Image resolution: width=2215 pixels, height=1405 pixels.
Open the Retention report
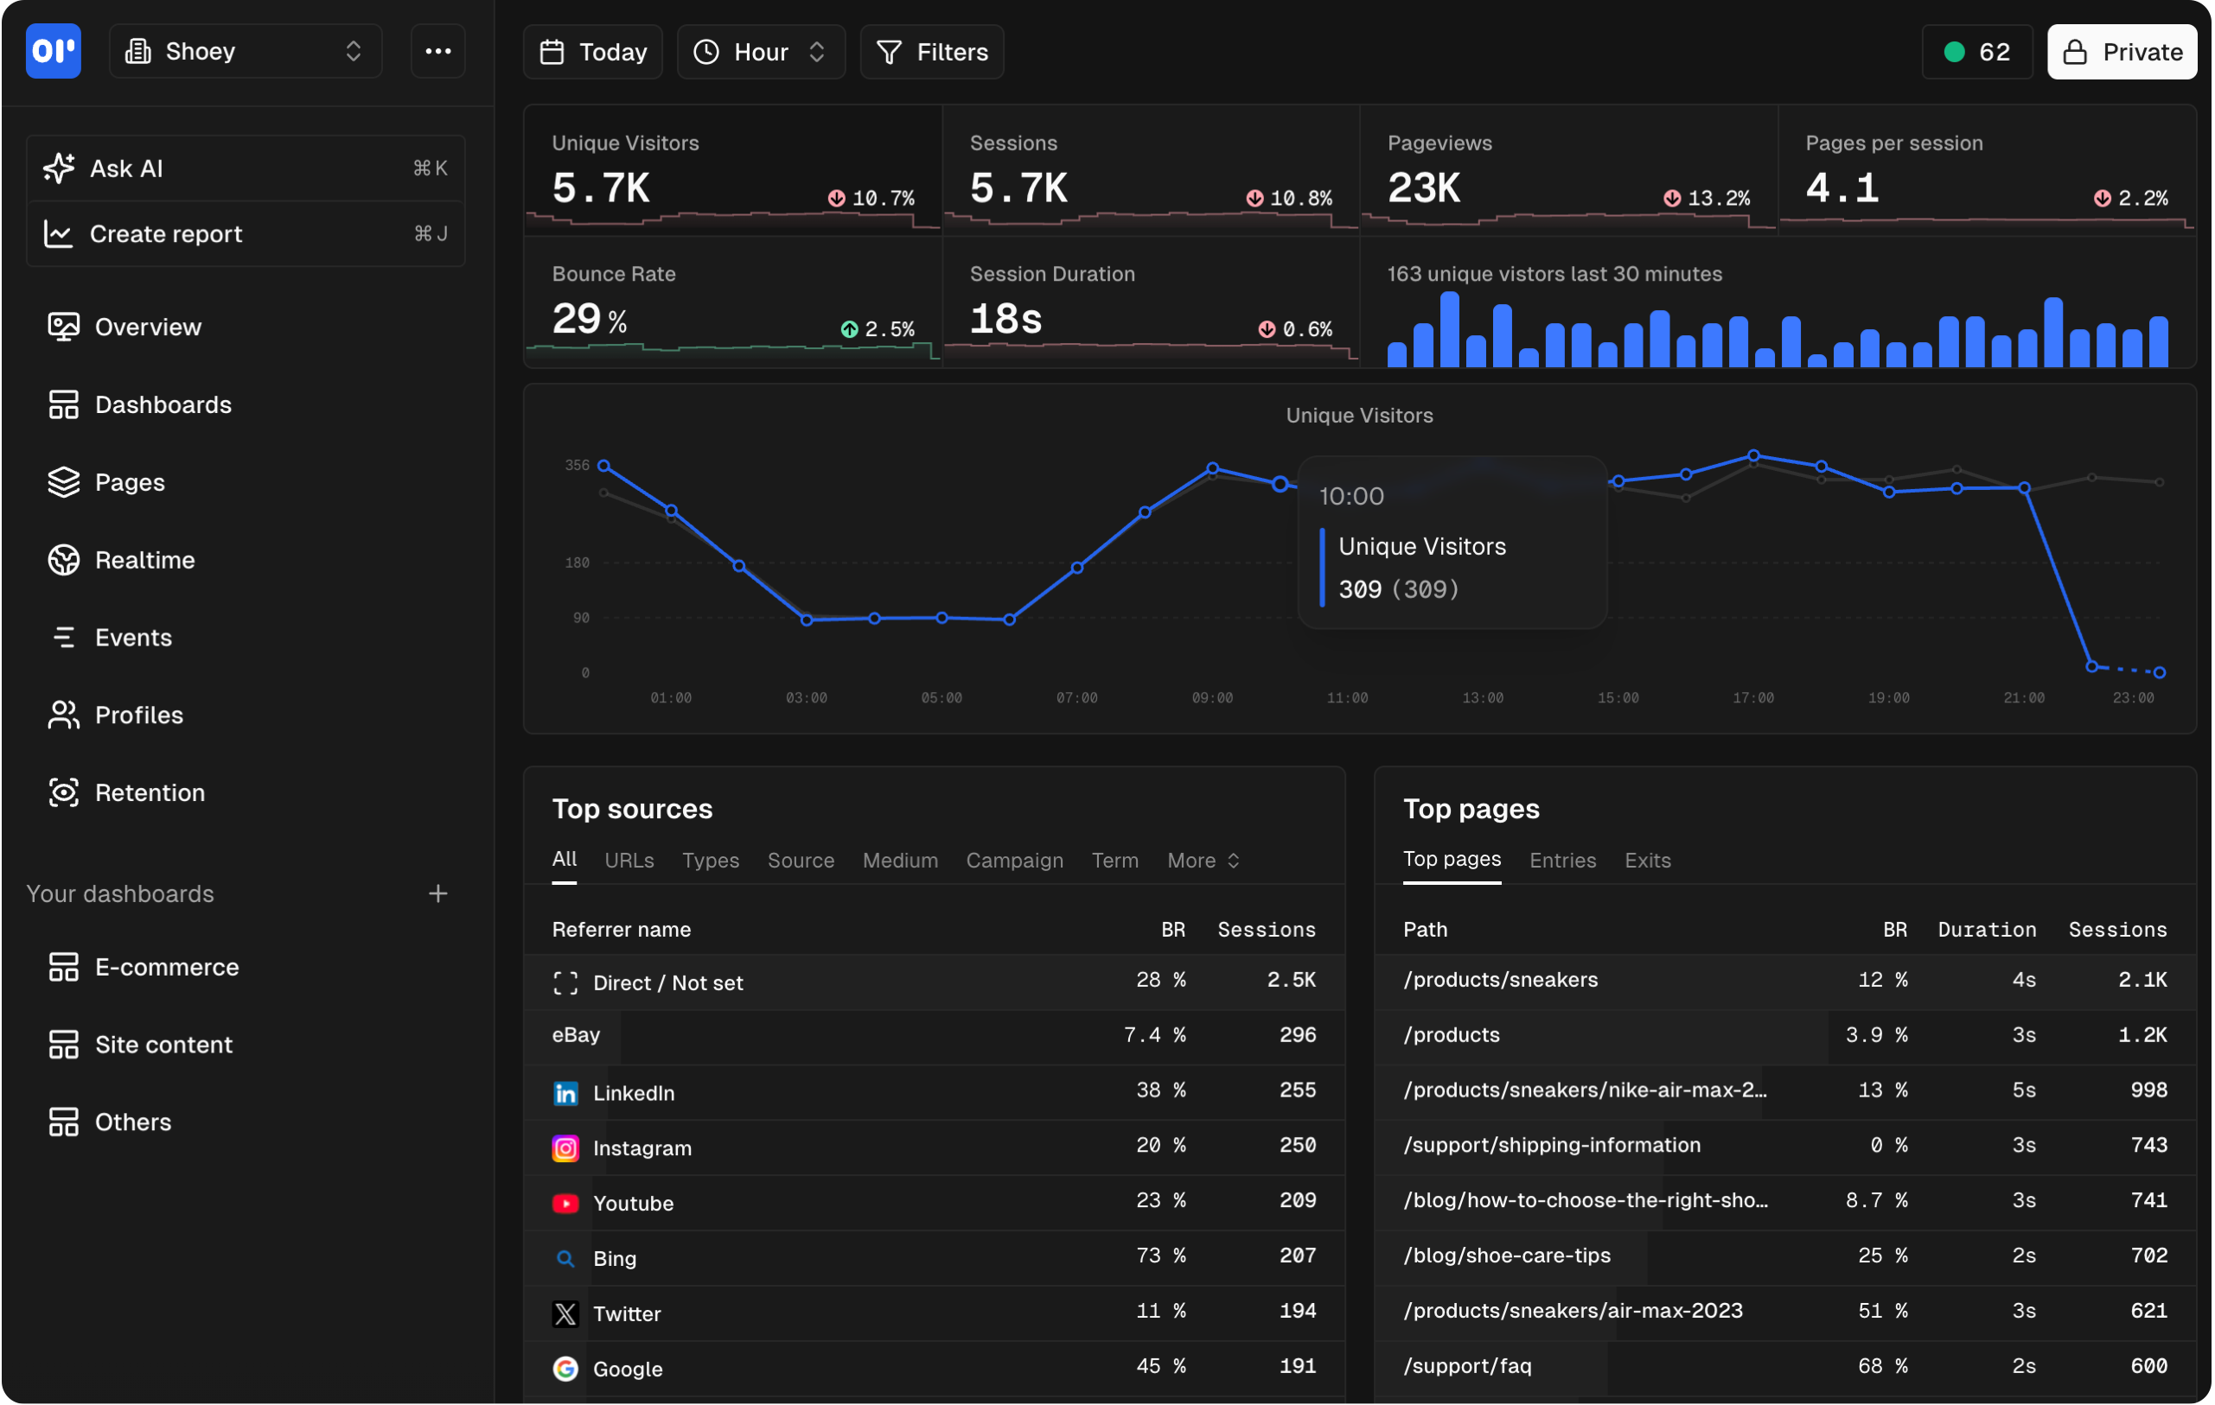point(150,792)
